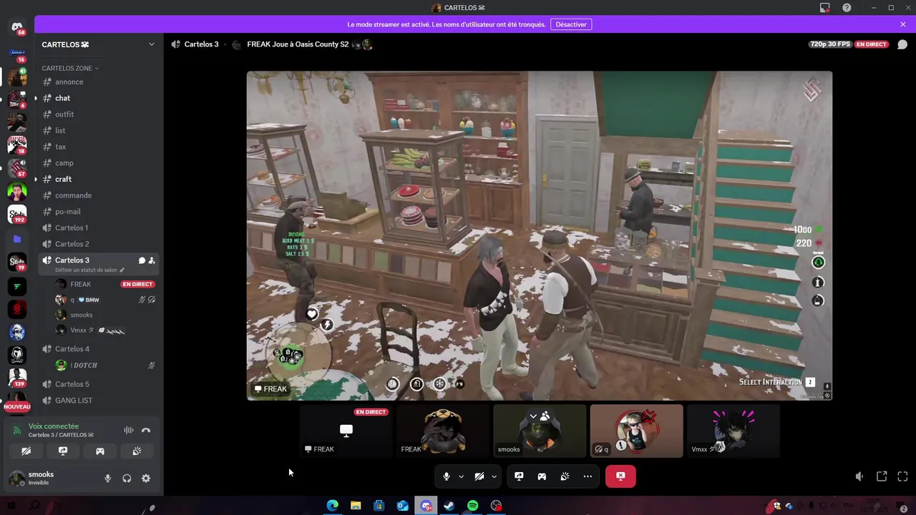Expand the chat channel thread arrow

[36, 98]
